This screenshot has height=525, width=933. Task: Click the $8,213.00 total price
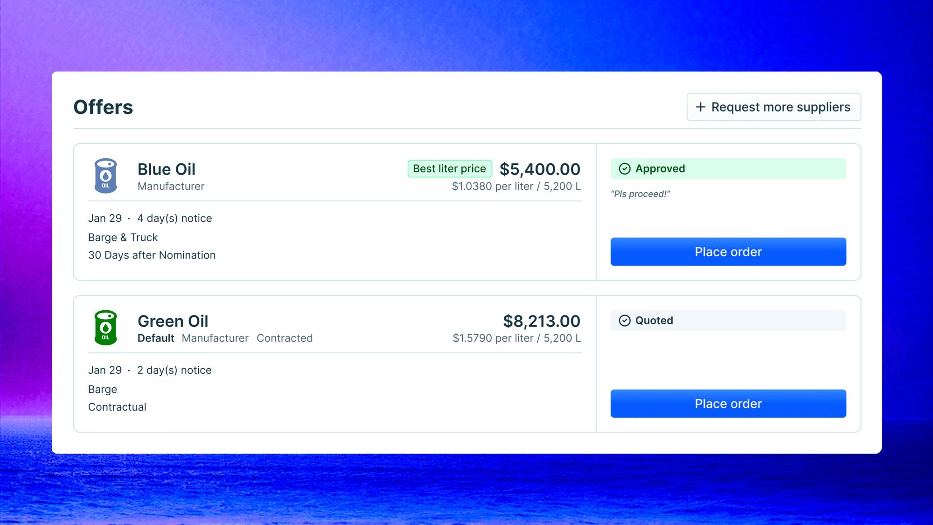[542, 321]
